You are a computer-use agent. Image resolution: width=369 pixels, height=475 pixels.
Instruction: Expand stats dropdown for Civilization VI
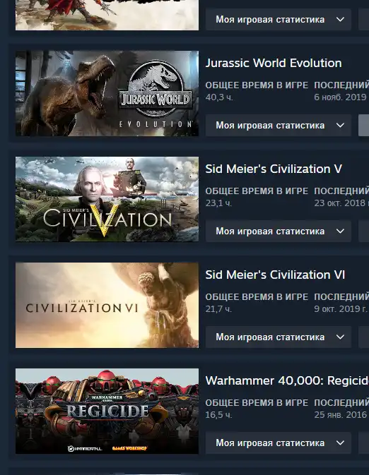[279, 337]
